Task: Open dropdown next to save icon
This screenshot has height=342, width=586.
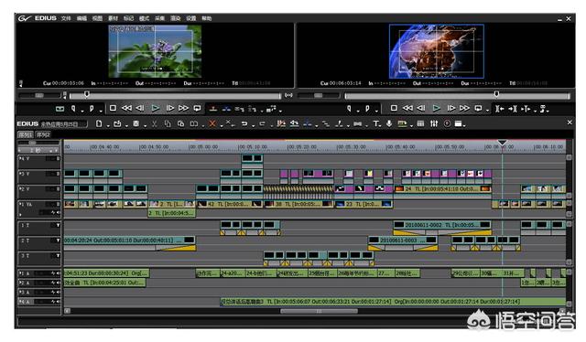Action: click(x=145, y=126)
